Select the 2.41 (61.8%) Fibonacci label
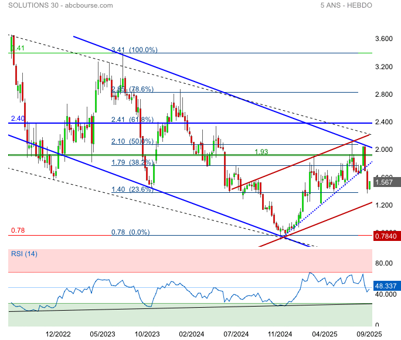Viewport: 401px width, 340px height. point(132,120)
